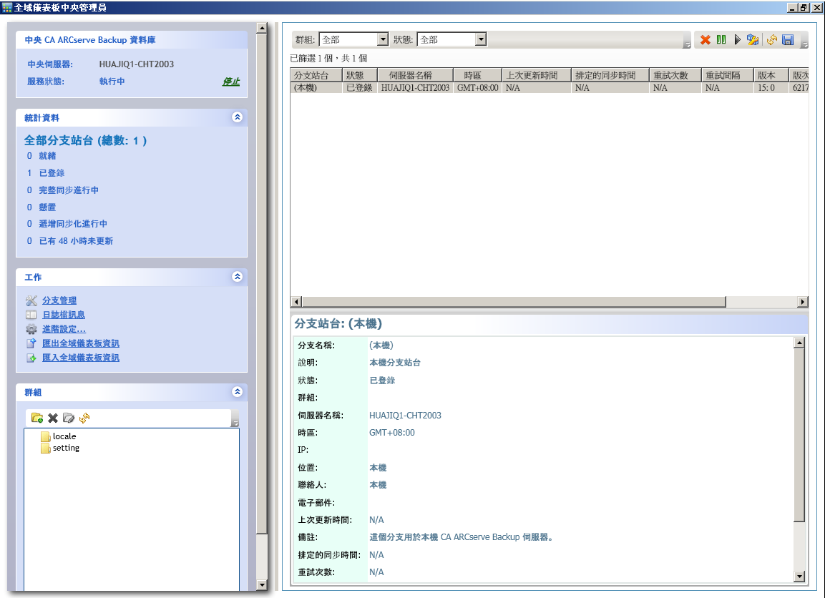
Task: Open the filter toolbar overflow handle
Action: click(687, 41)
